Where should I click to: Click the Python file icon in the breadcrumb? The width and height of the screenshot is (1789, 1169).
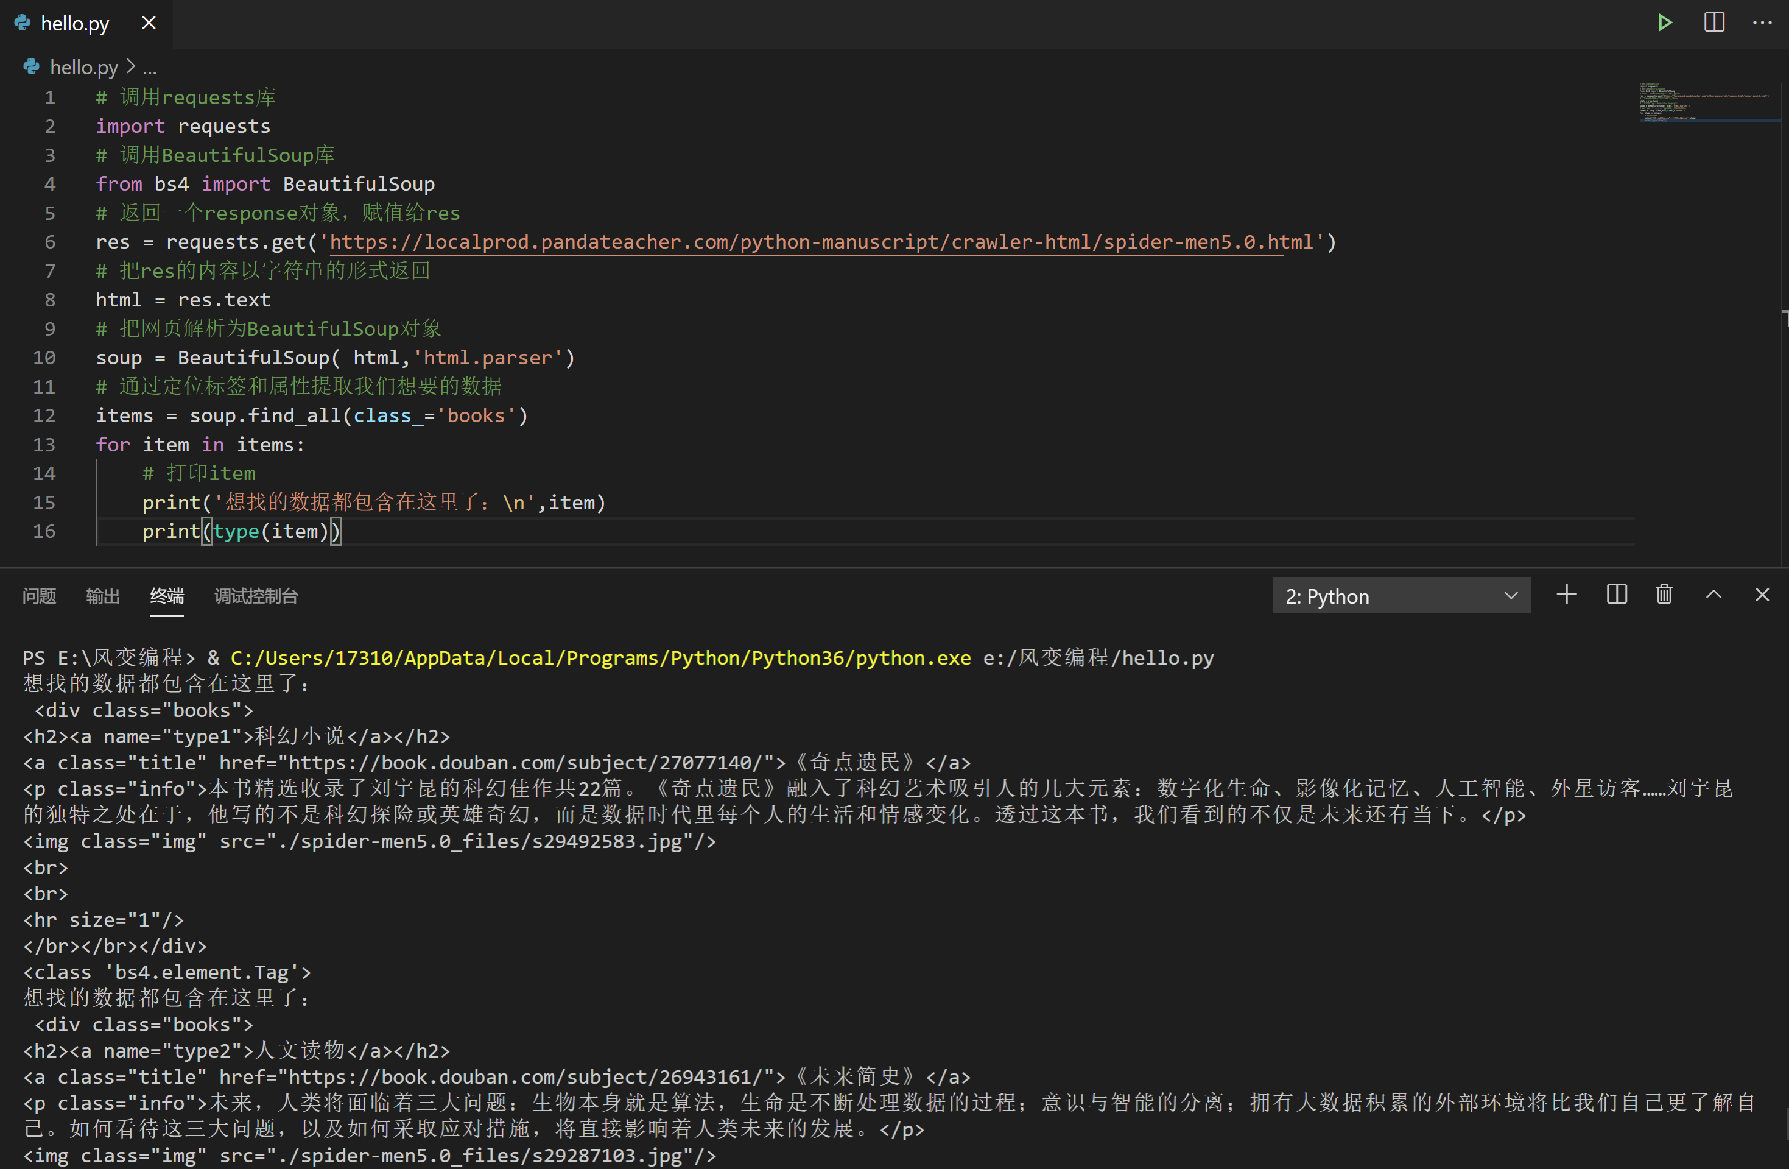(x=31, y=68)
